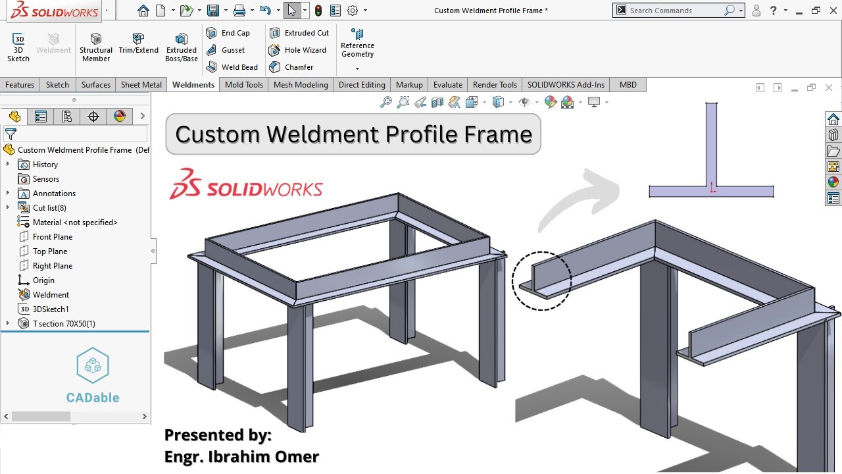Add a Gusset
Image resolution: width=842 pixels, height=474 pixels.
[x=226, y=50]
